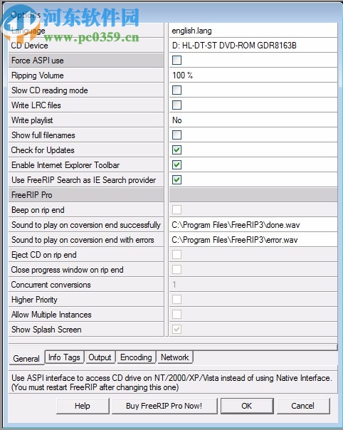Open the Write playlist No value
Screen dimensions: 343x430
[x=253, y=120]
